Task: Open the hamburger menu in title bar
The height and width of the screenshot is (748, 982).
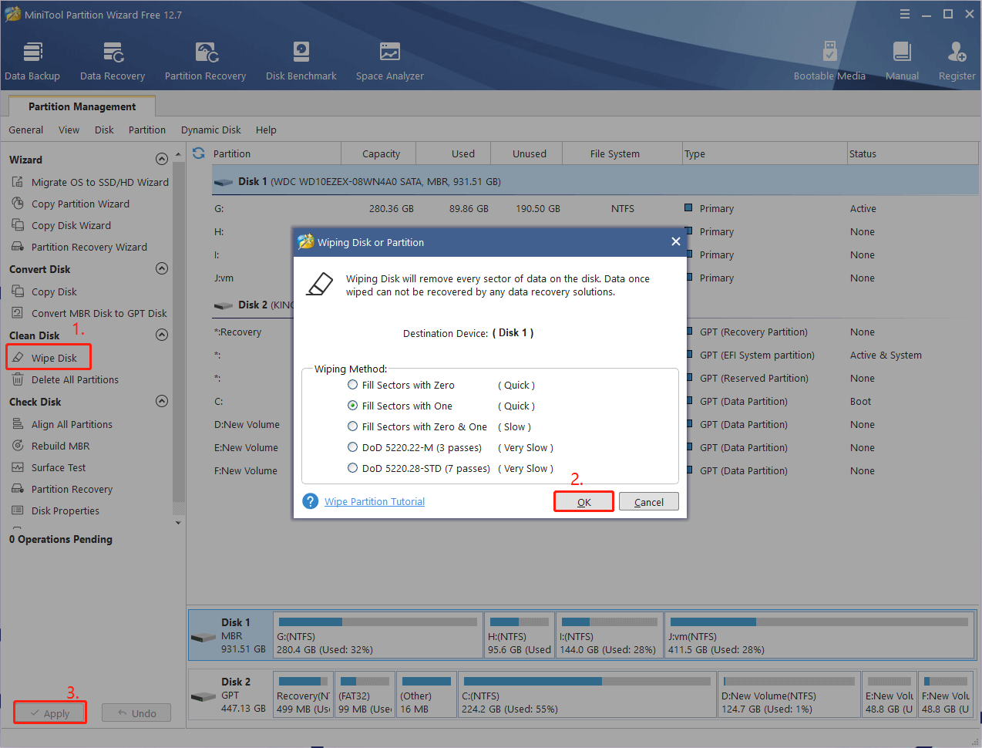Action: 905,14
